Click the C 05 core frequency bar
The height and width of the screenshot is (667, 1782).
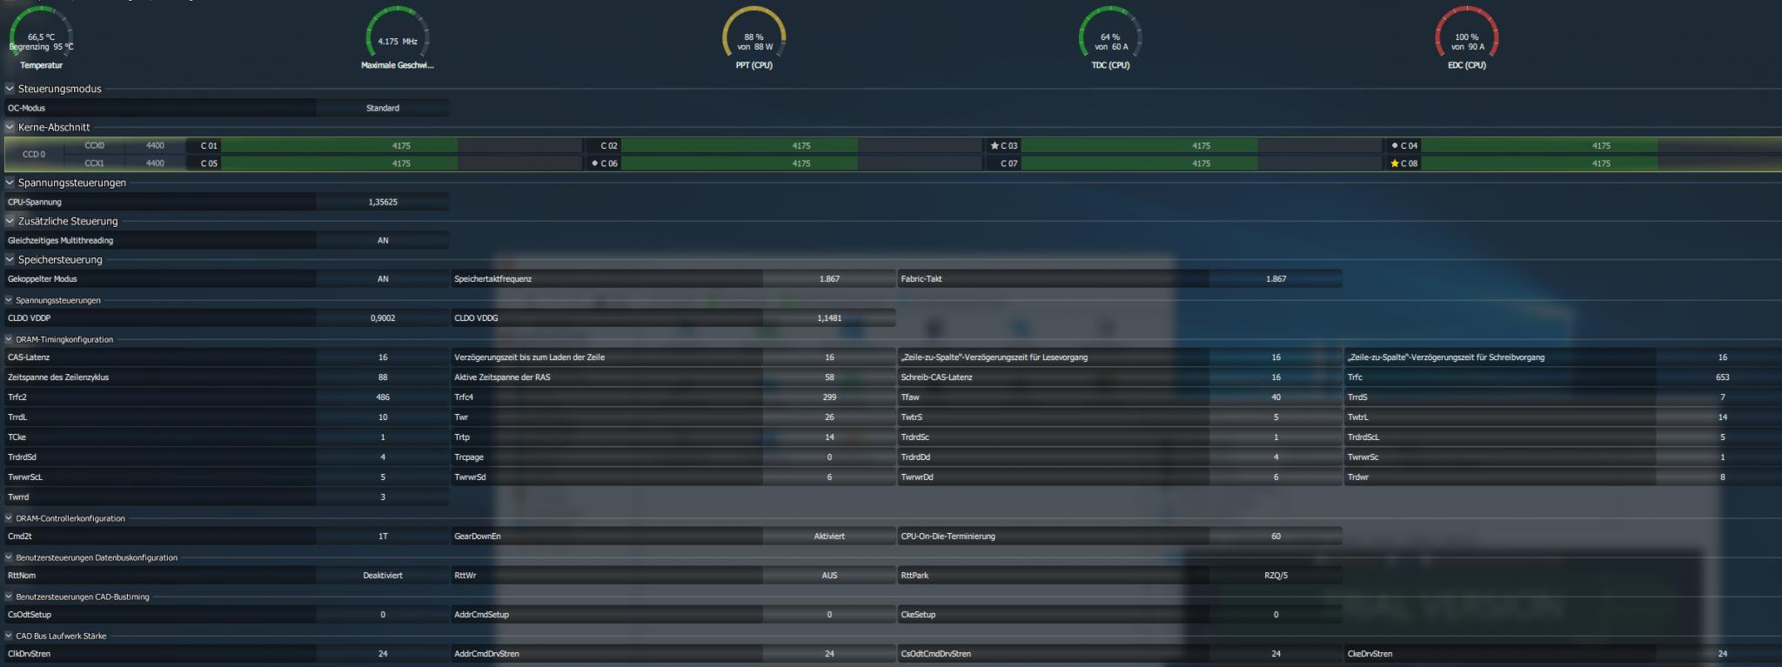tap(401, 163)
